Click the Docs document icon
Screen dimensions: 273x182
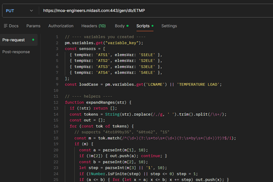click(x=5, y=26)
